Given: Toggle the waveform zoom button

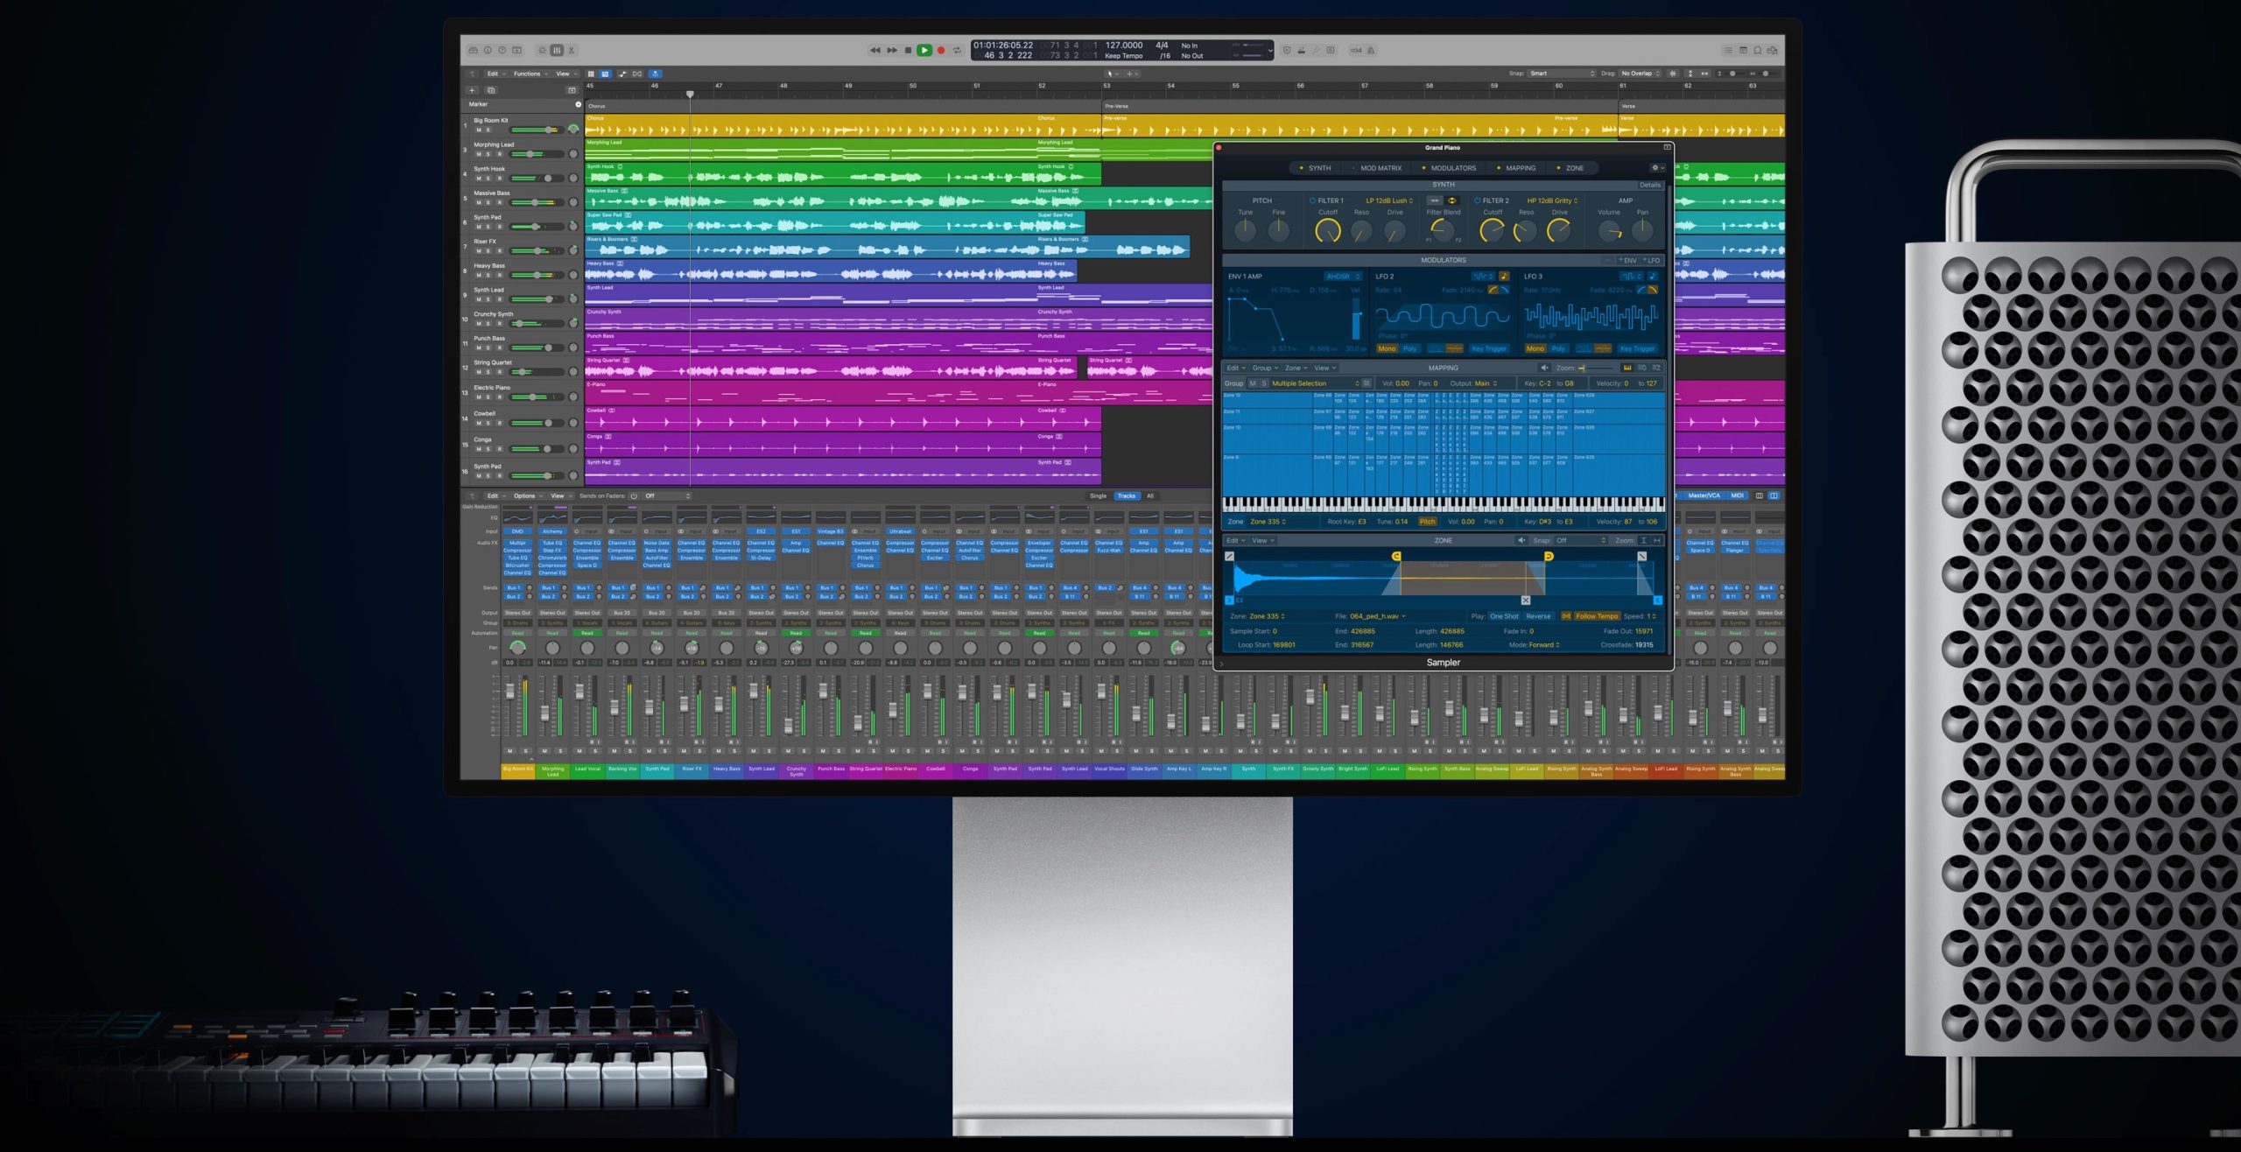Looking at the screenshot, I should (1673, 74).
